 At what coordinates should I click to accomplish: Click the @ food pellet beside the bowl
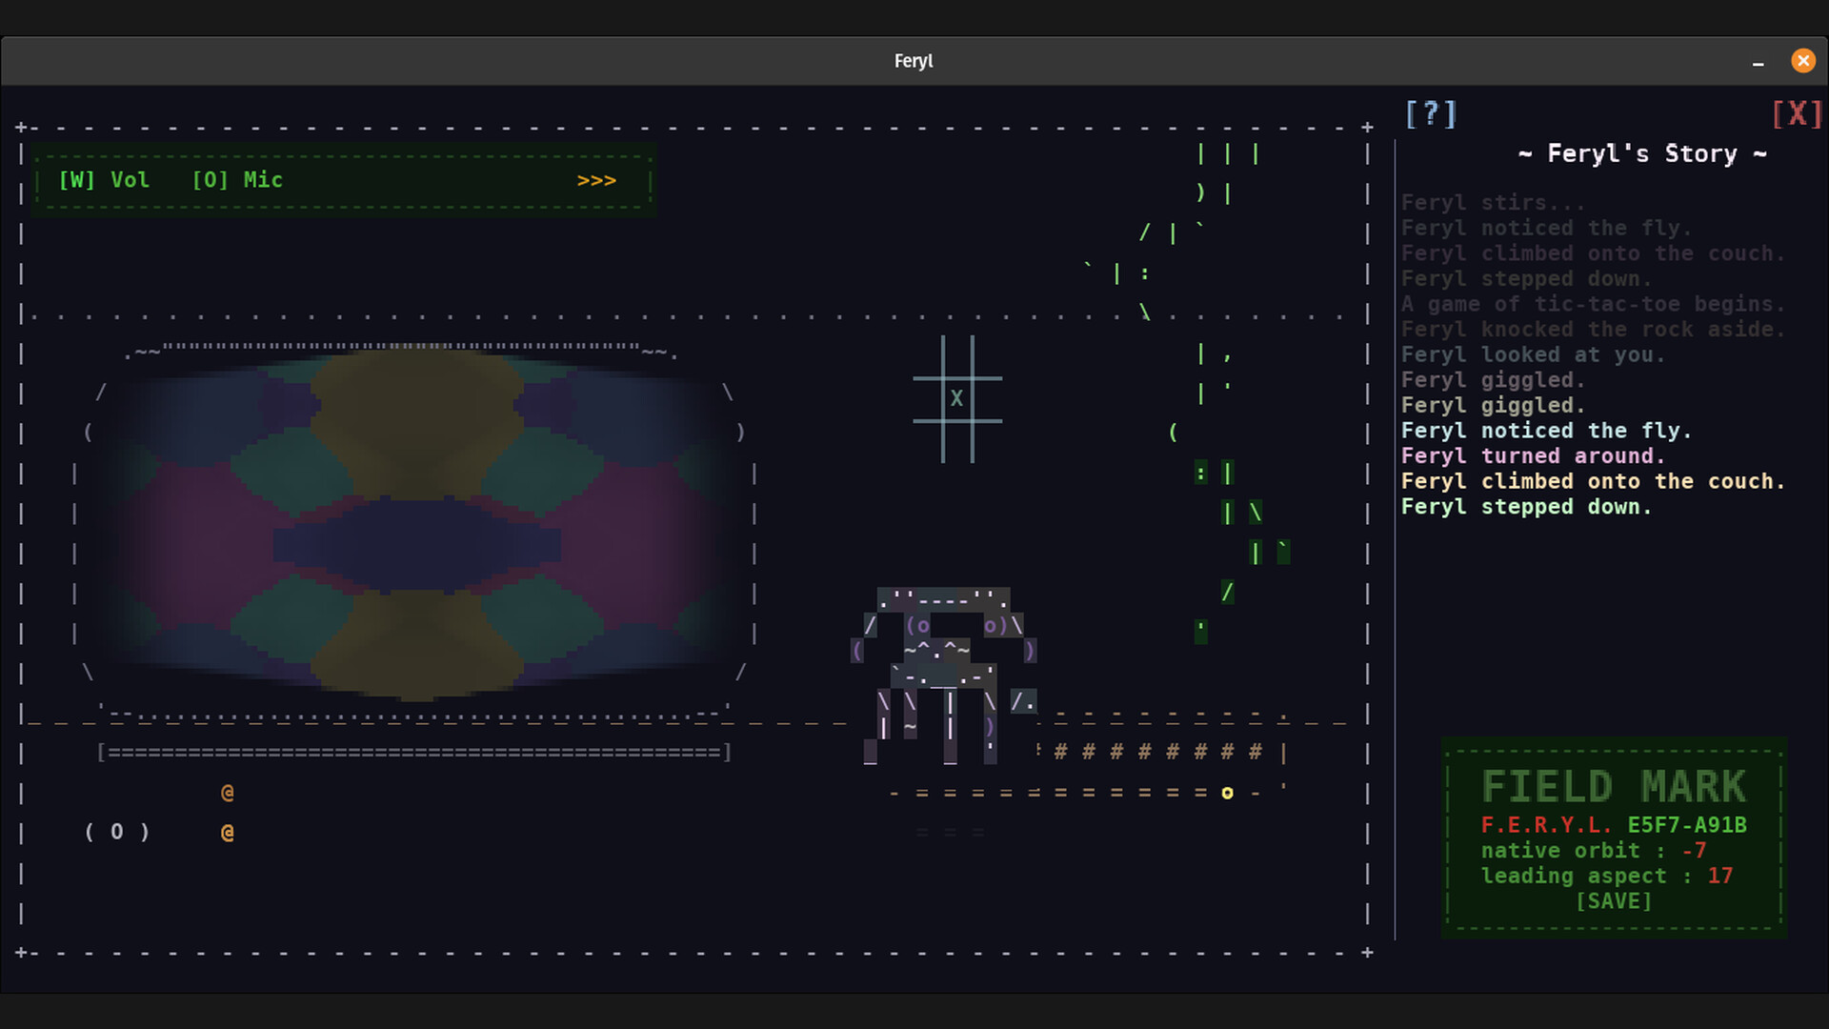coord(226,831)
